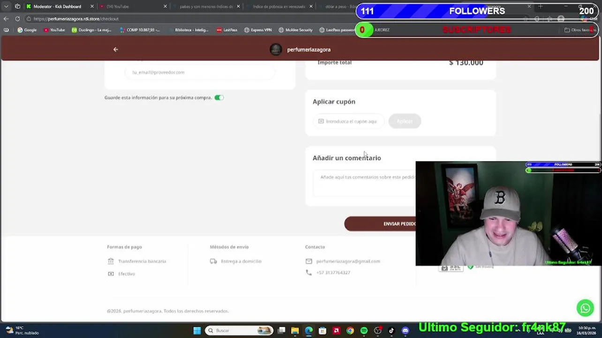Open TikTok from the taskbar

point(391,330)
